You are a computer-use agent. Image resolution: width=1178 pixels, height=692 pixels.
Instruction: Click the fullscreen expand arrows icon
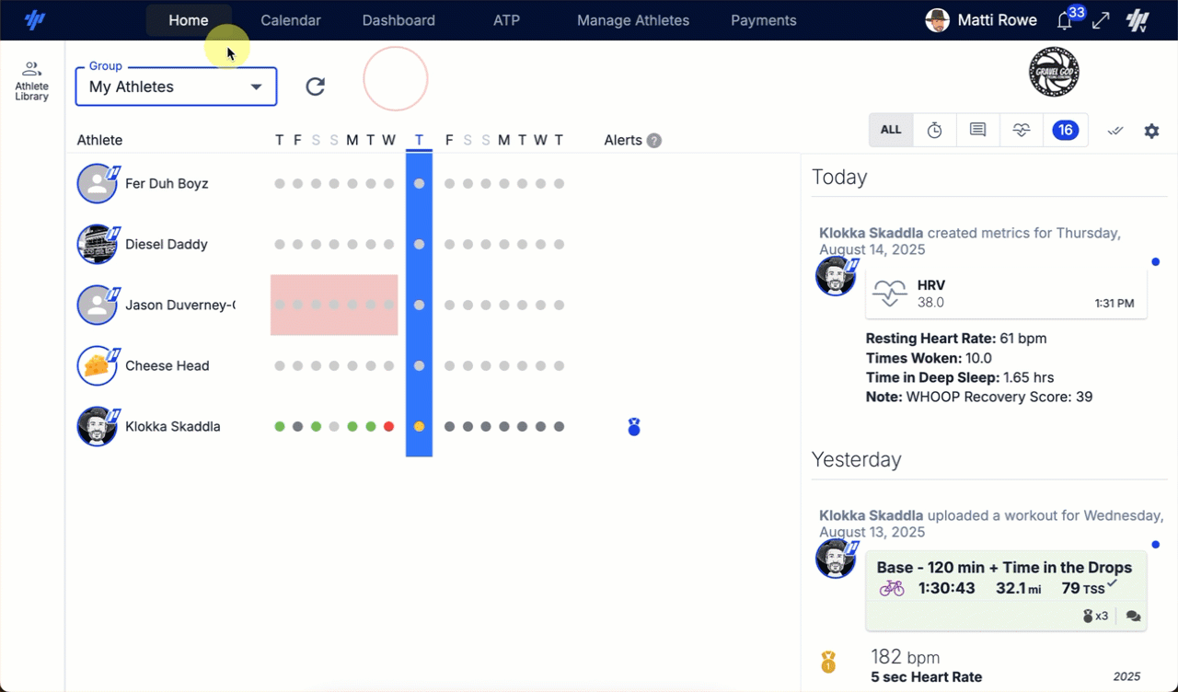coord(1101,20)
